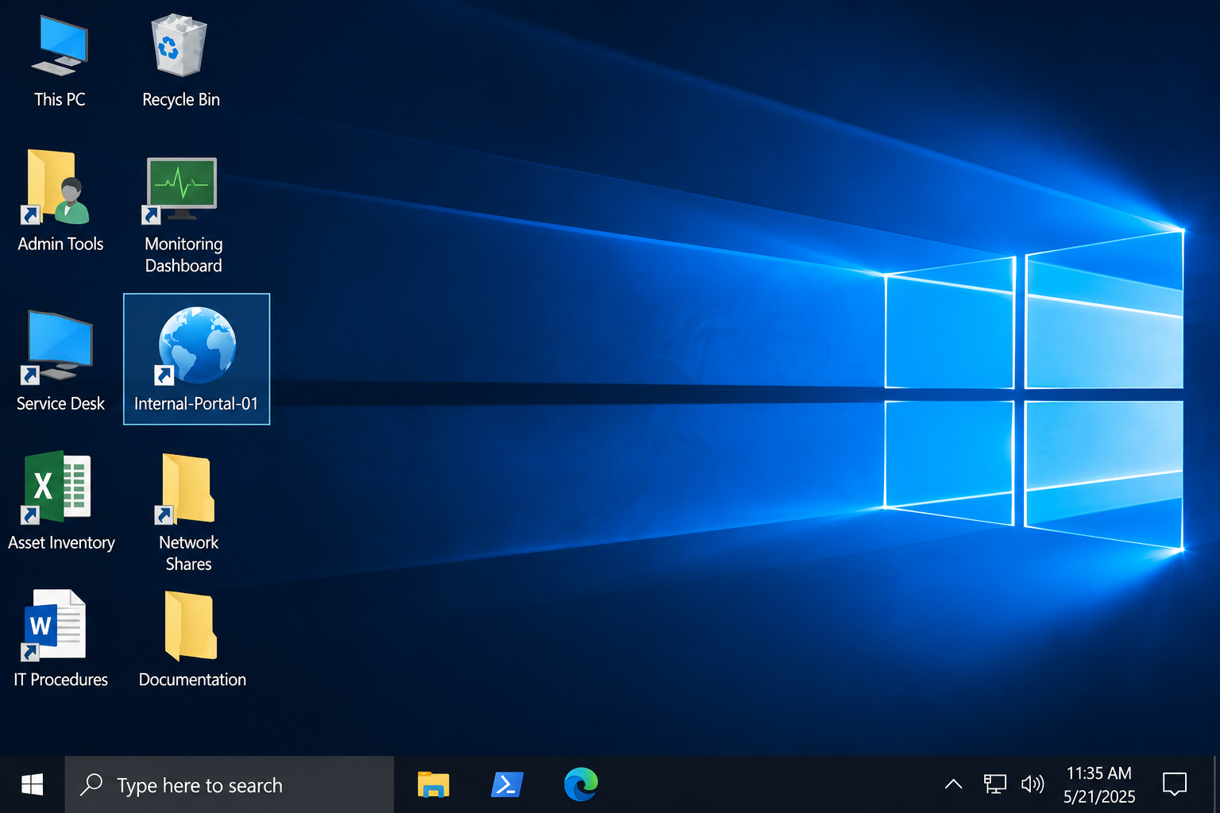Click the Internal-Portal-01 globe shortcut icon
The image size is (1220, 813).
click(x=197, y=345)
